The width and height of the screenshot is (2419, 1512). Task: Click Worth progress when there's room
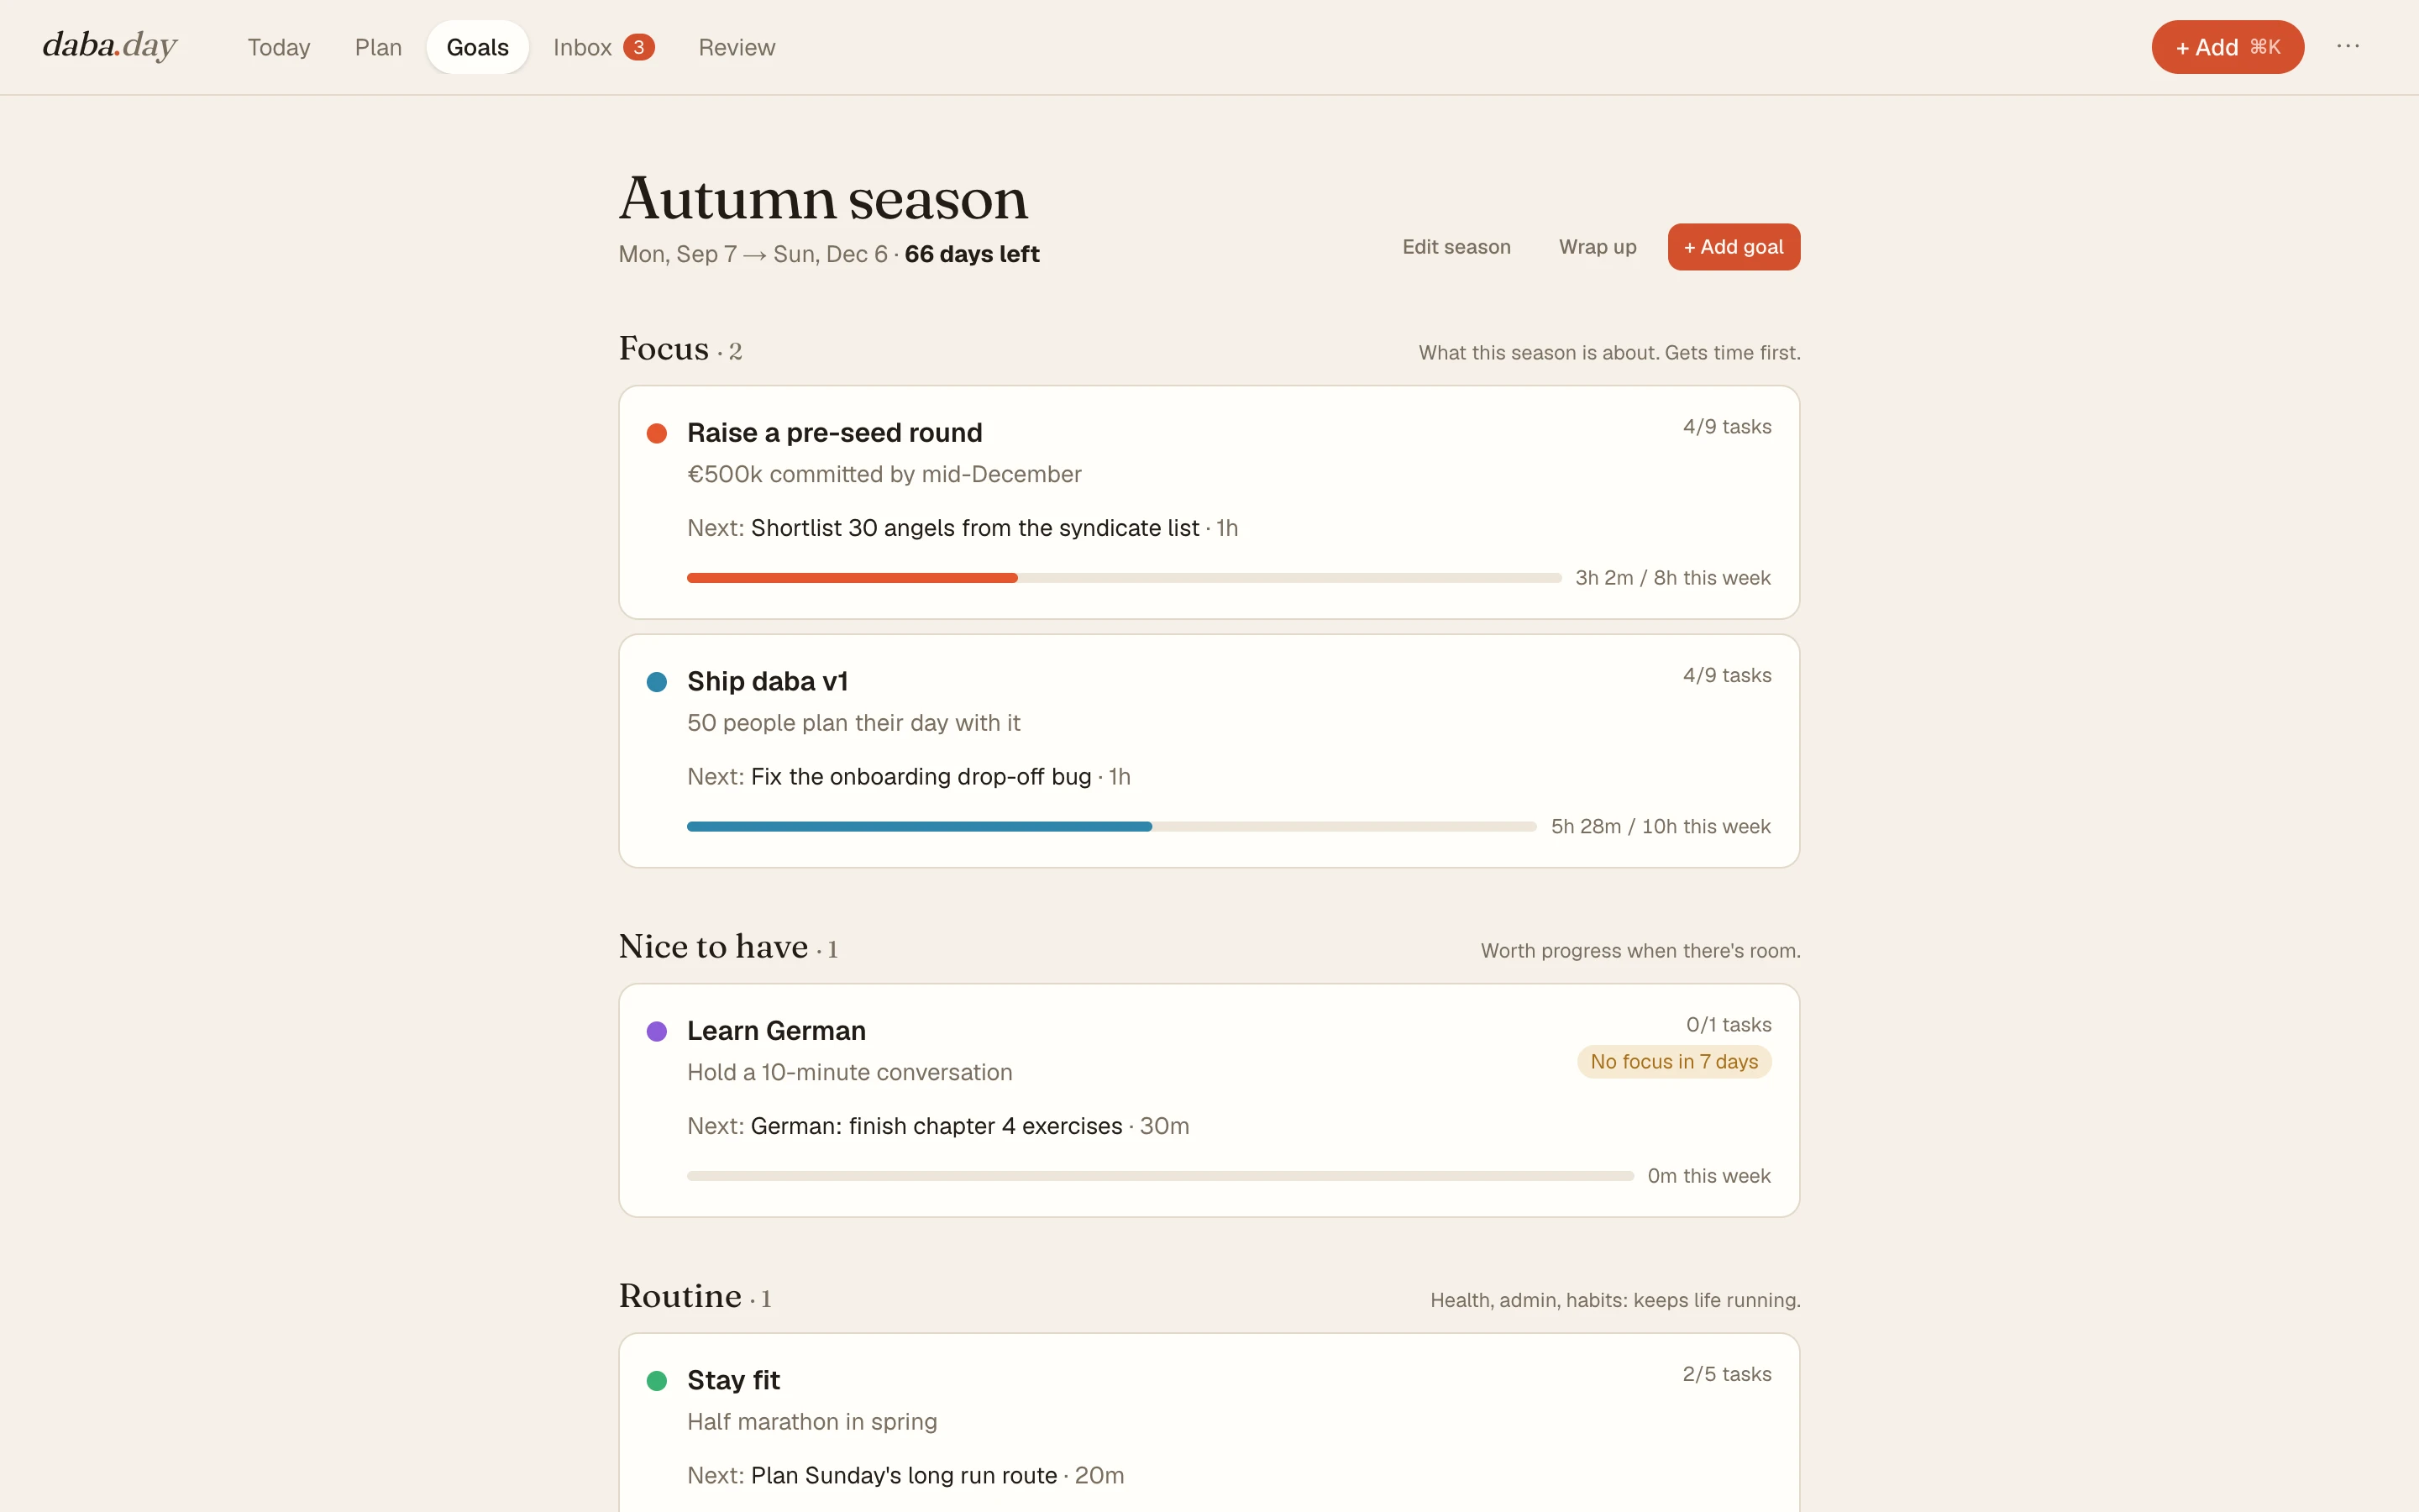tap(1640, 951)
